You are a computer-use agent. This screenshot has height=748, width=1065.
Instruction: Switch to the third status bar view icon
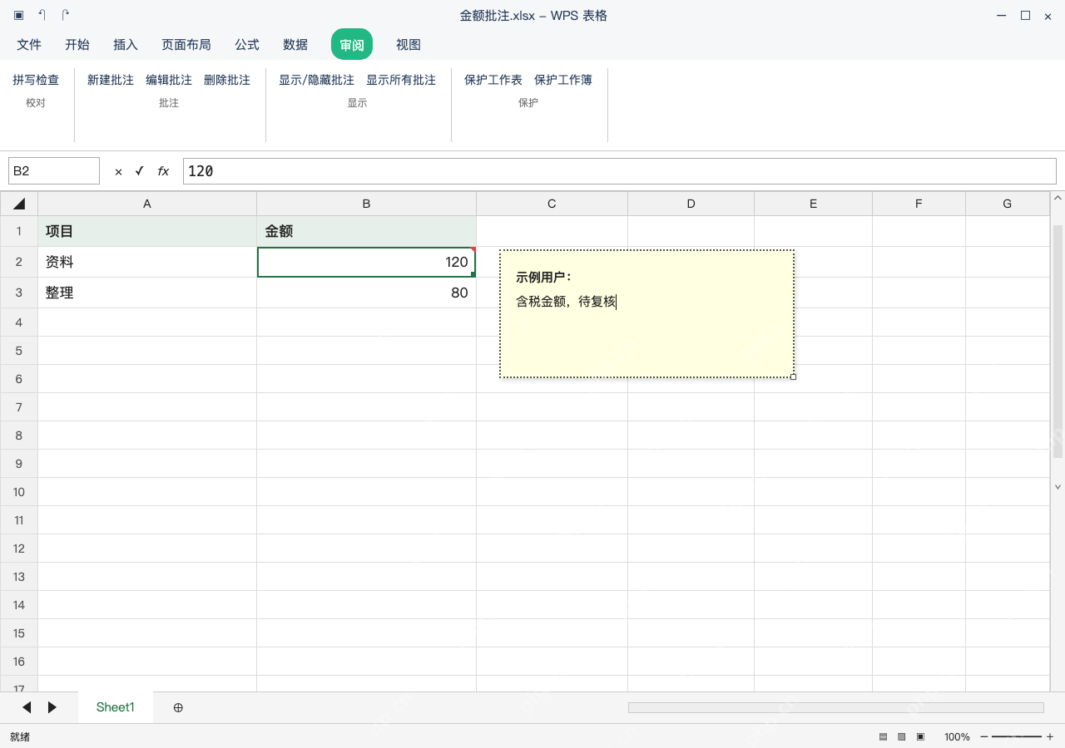pyautogui.click(x=920, y=736)
